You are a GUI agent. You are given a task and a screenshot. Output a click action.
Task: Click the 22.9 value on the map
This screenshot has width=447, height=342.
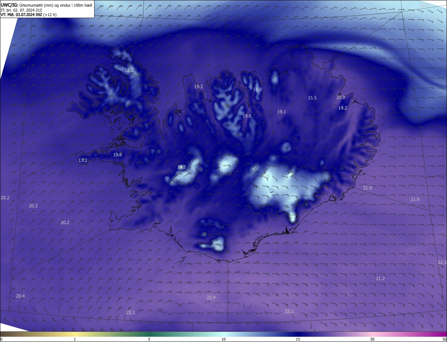coord(211,297)
